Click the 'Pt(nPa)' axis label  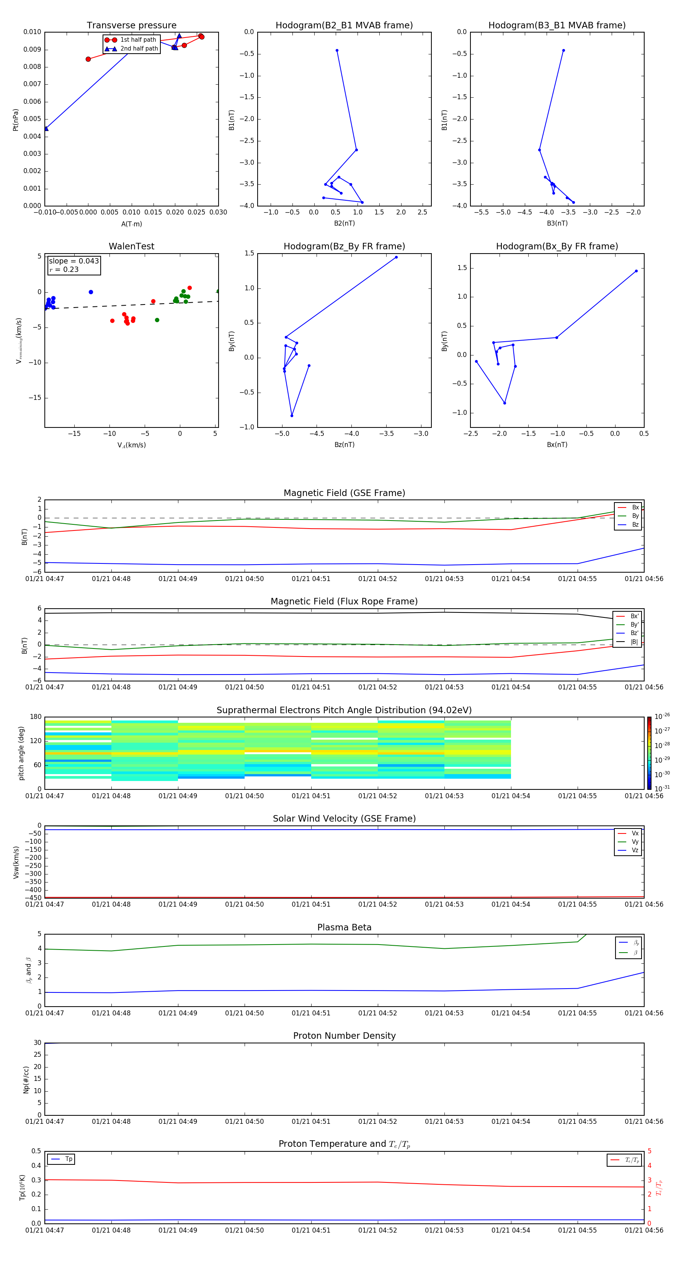click(16, 119)
